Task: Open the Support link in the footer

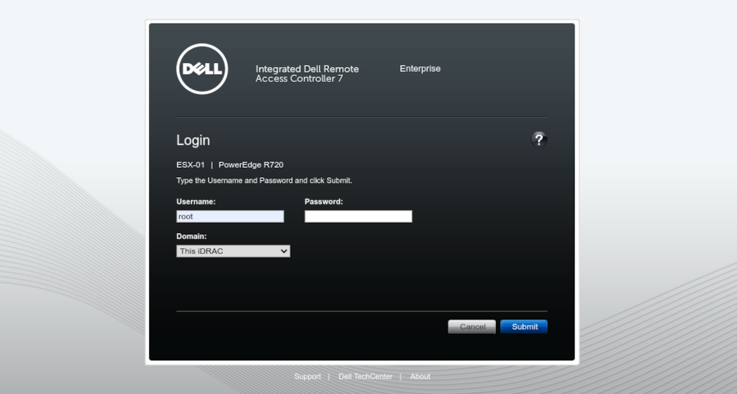Action: pyautogui.click(x=307, y=377)
